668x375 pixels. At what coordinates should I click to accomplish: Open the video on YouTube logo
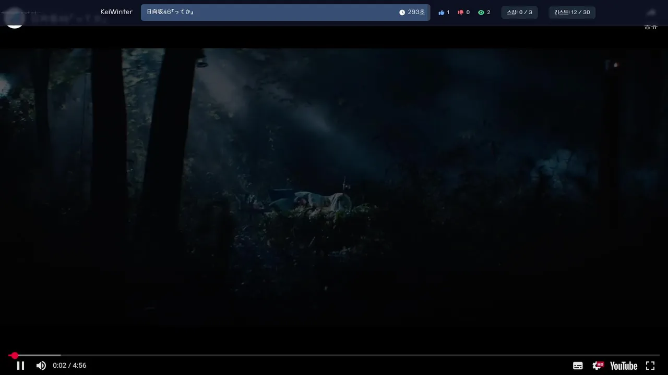pos(624,366)
